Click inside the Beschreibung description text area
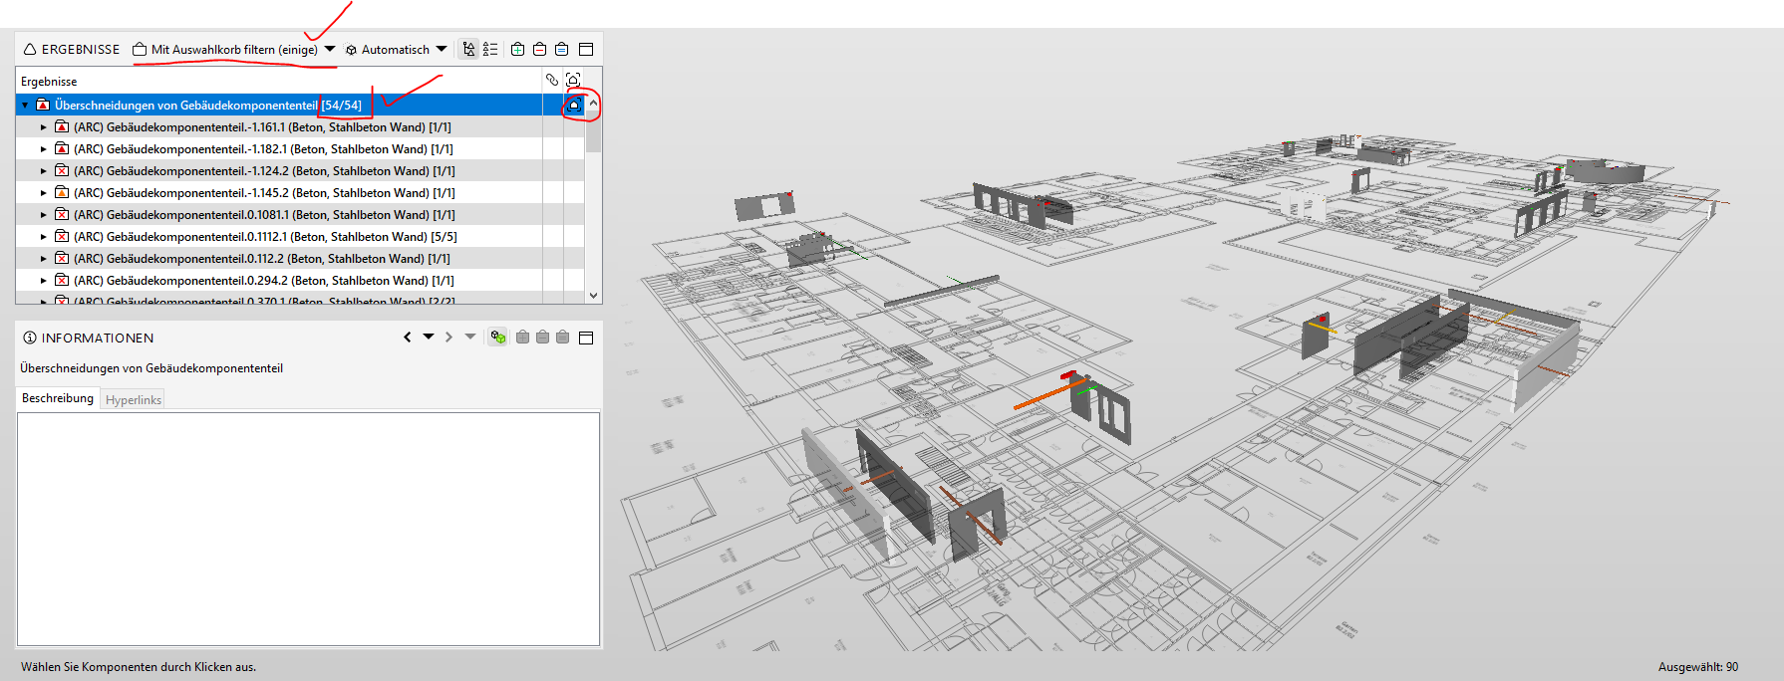The width and height of the screenshot is (1784, 681). click(308, 529)
